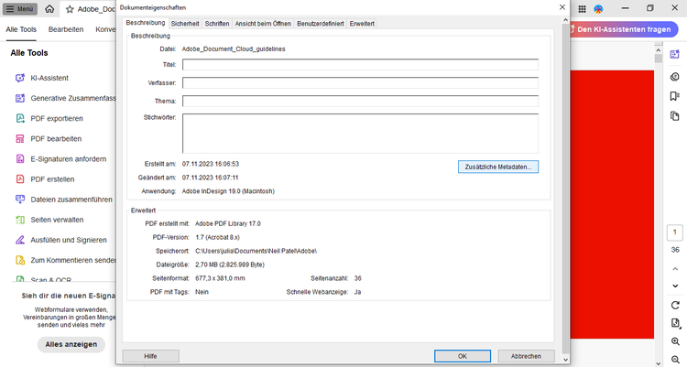Click the Seitenformat value 677,3 x 381,0 mm

220,278
